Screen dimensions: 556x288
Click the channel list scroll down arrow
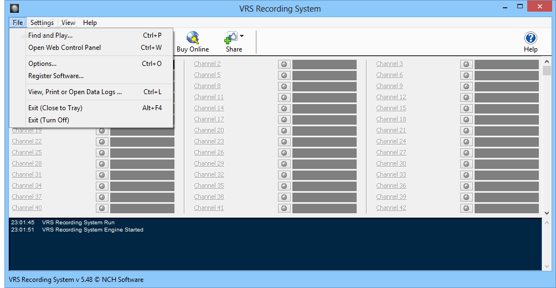(x=547, y=213)
